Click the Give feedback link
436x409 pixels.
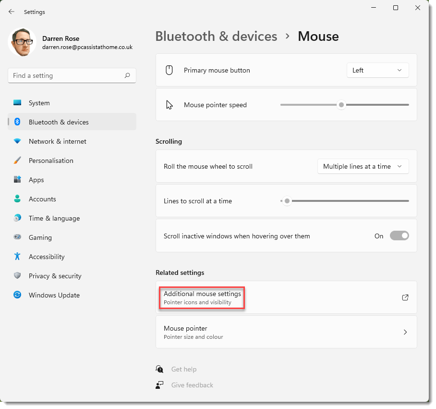[192, 385]
